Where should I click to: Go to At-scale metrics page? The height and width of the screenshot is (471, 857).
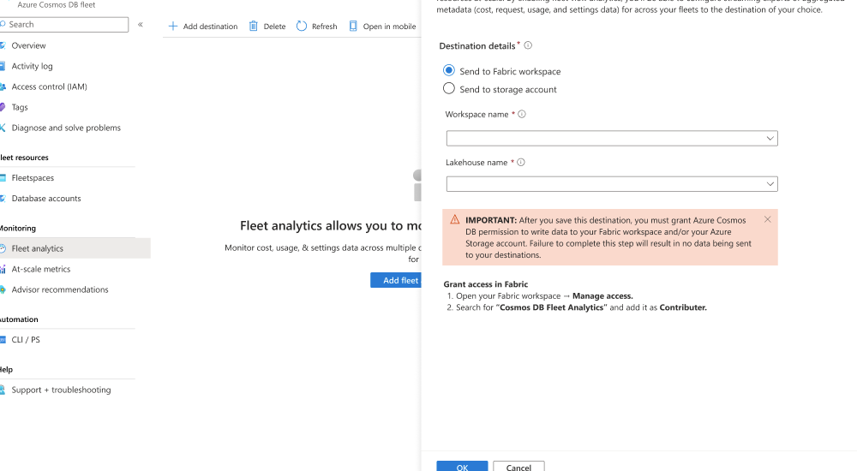coord(41,269)
